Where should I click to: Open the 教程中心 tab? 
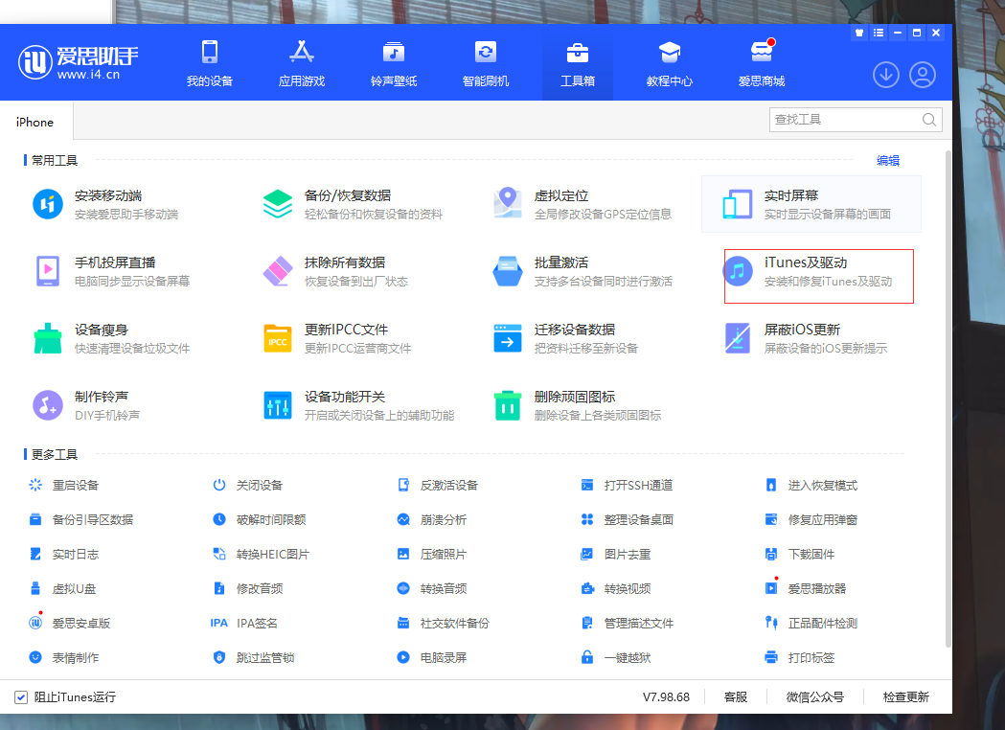(669, 63)
